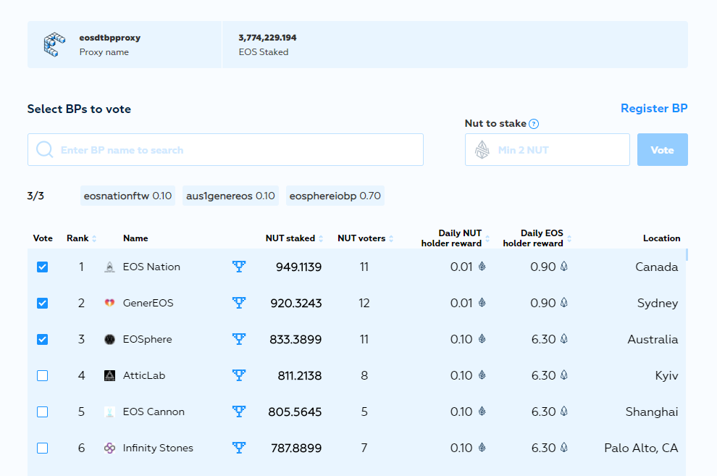This screenshot has height=476, width=717.
Task: Click the eosnationftw 0.10 selected tag
Action: pos(127,196)
